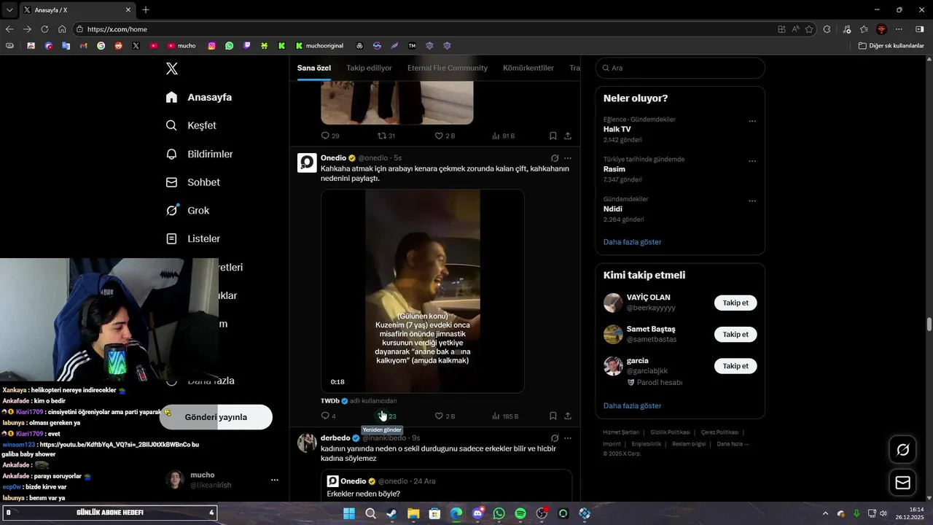Viewport: 933px width, 525px height.
Task: Open Steam from the taskbar
Action: pyautogui.click(x=392, y=513)
